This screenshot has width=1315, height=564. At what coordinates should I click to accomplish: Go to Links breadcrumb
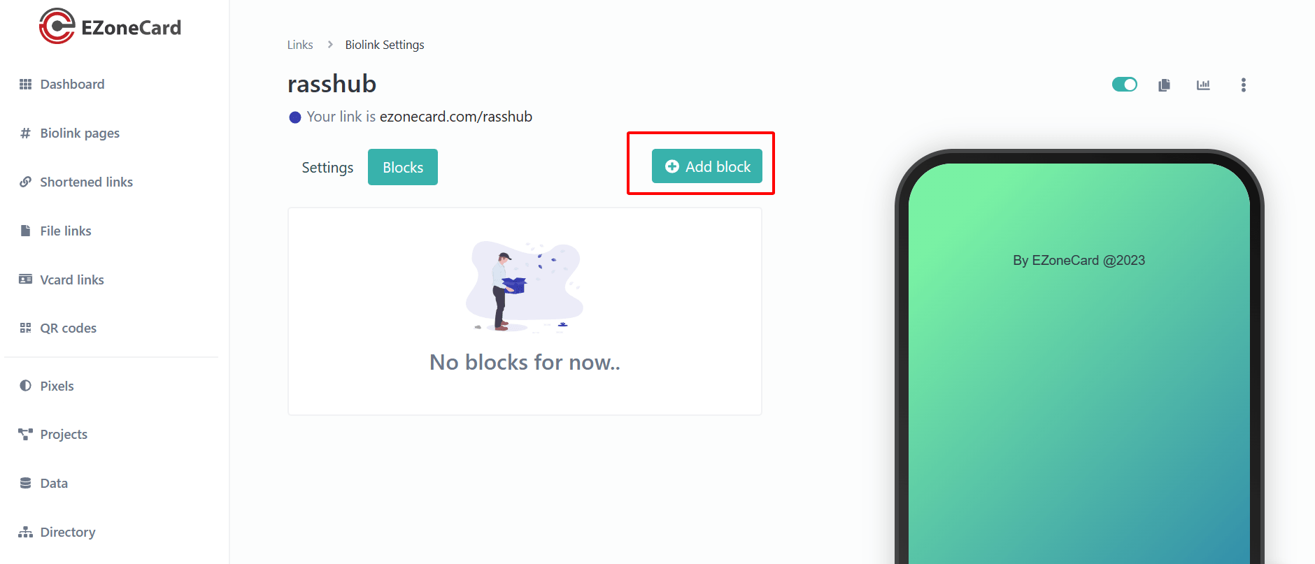(300, 45)
